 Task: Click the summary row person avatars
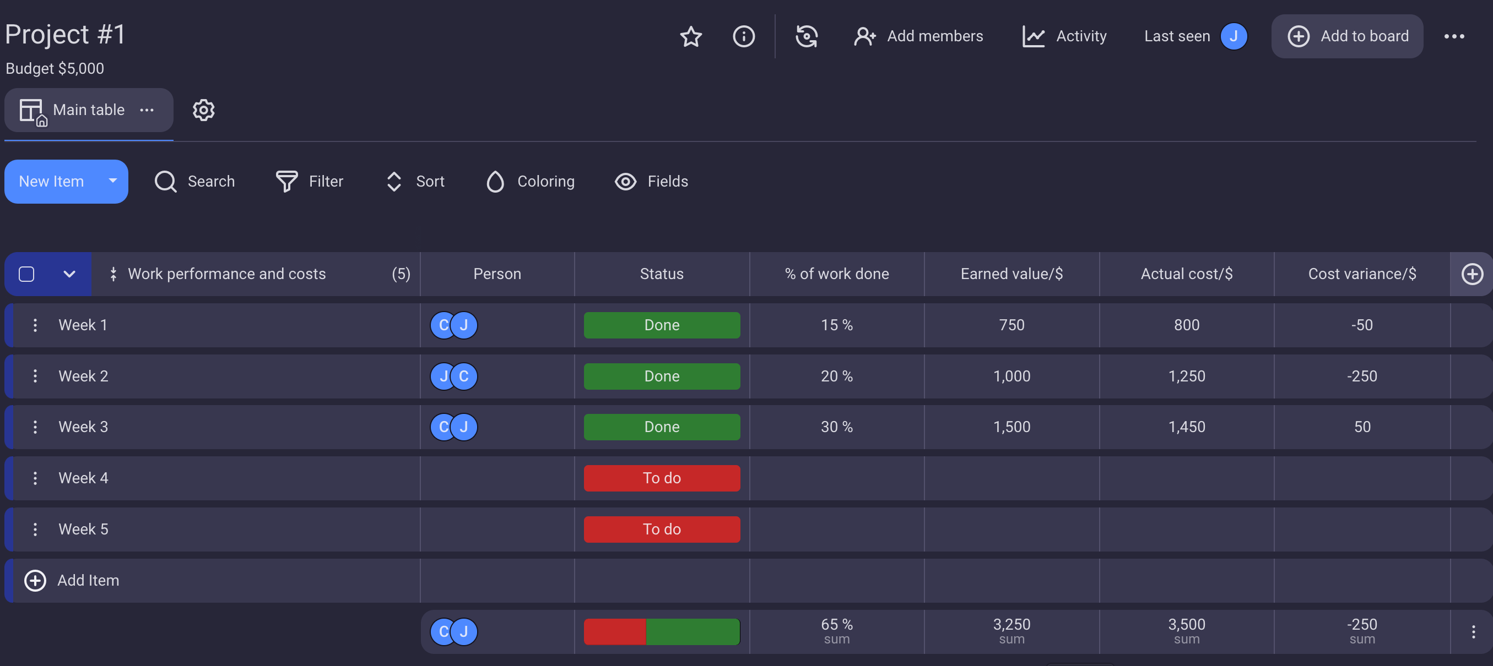453,631
